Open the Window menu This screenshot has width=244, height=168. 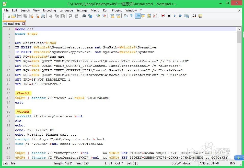(x=131, y=10)
